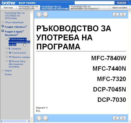The width and height of the screenshot is (131, 123).
Task: Expand the Раздел I Windows section arrow
Action: point(3,26)
